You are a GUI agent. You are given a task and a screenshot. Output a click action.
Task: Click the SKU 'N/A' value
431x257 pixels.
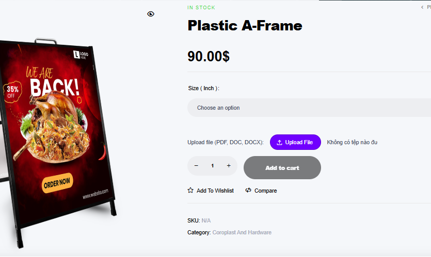(x=206, y=220)
